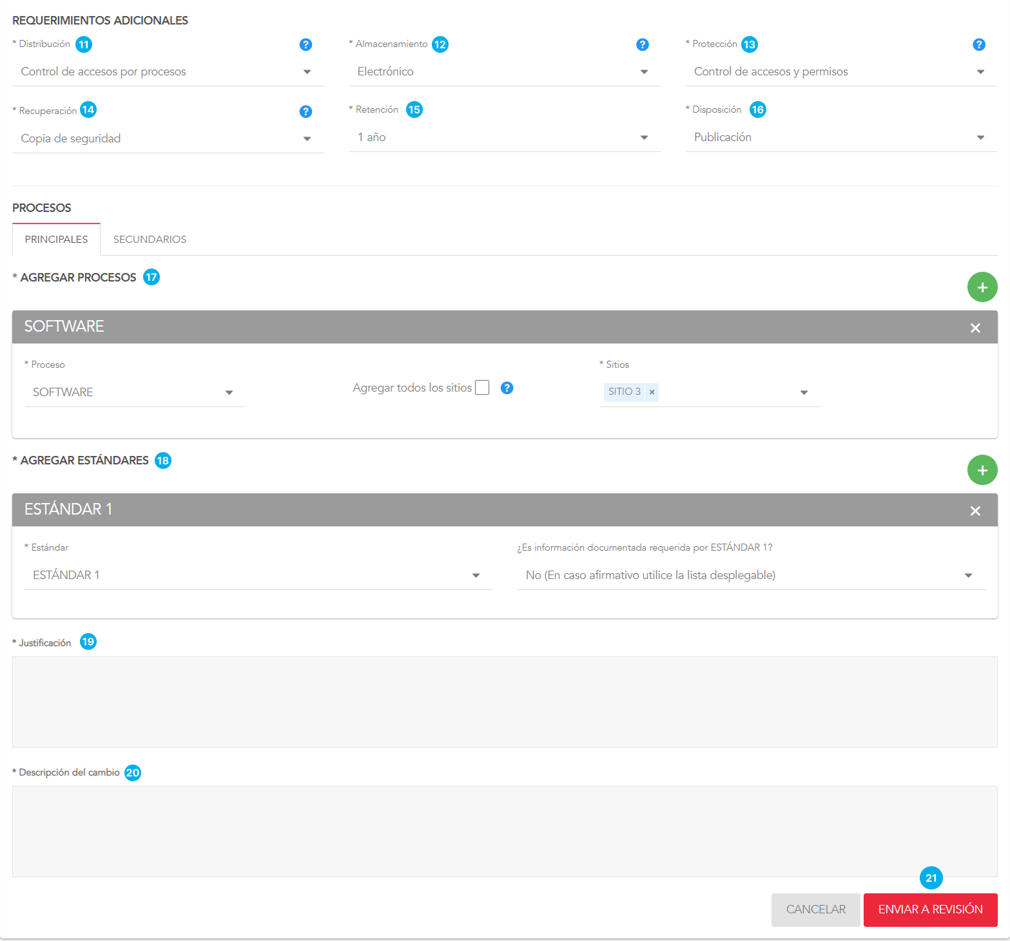Click the help icon next to Almacenamiento
The image size is (1010, 941).
click(x=642, y=44)
